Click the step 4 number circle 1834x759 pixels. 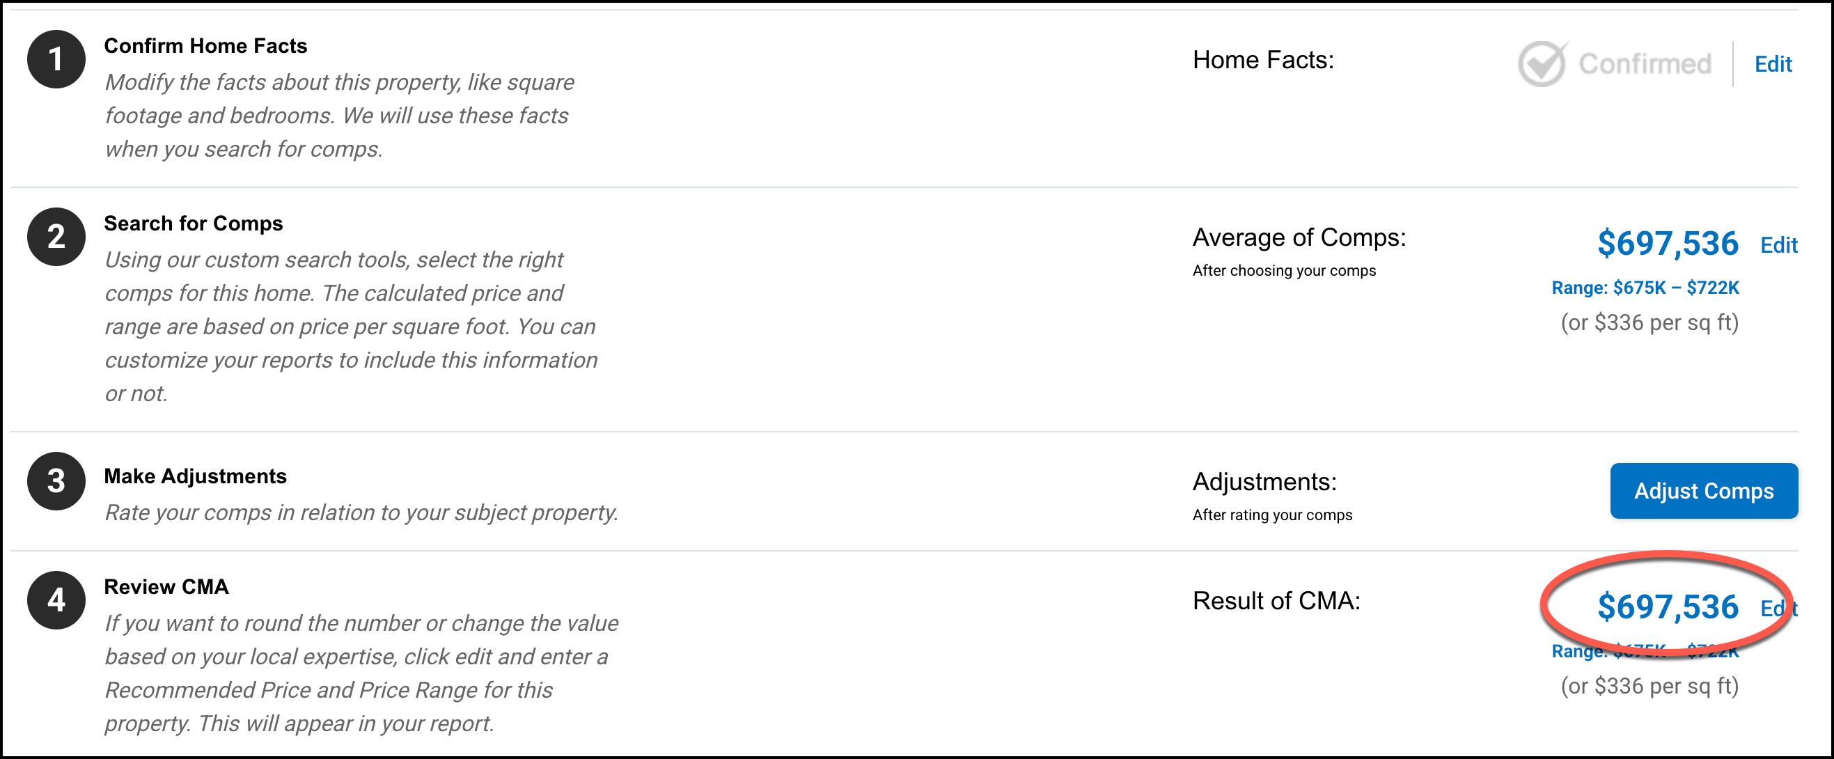tap(56, 600)
